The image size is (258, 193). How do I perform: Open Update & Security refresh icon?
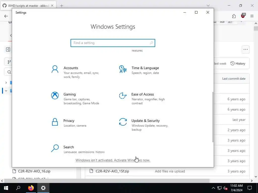coord(123,122)
